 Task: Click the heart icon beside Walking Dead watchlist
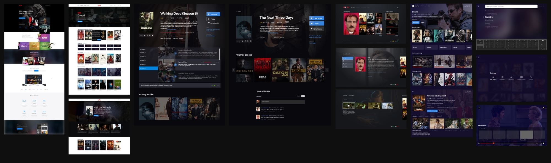209,23
